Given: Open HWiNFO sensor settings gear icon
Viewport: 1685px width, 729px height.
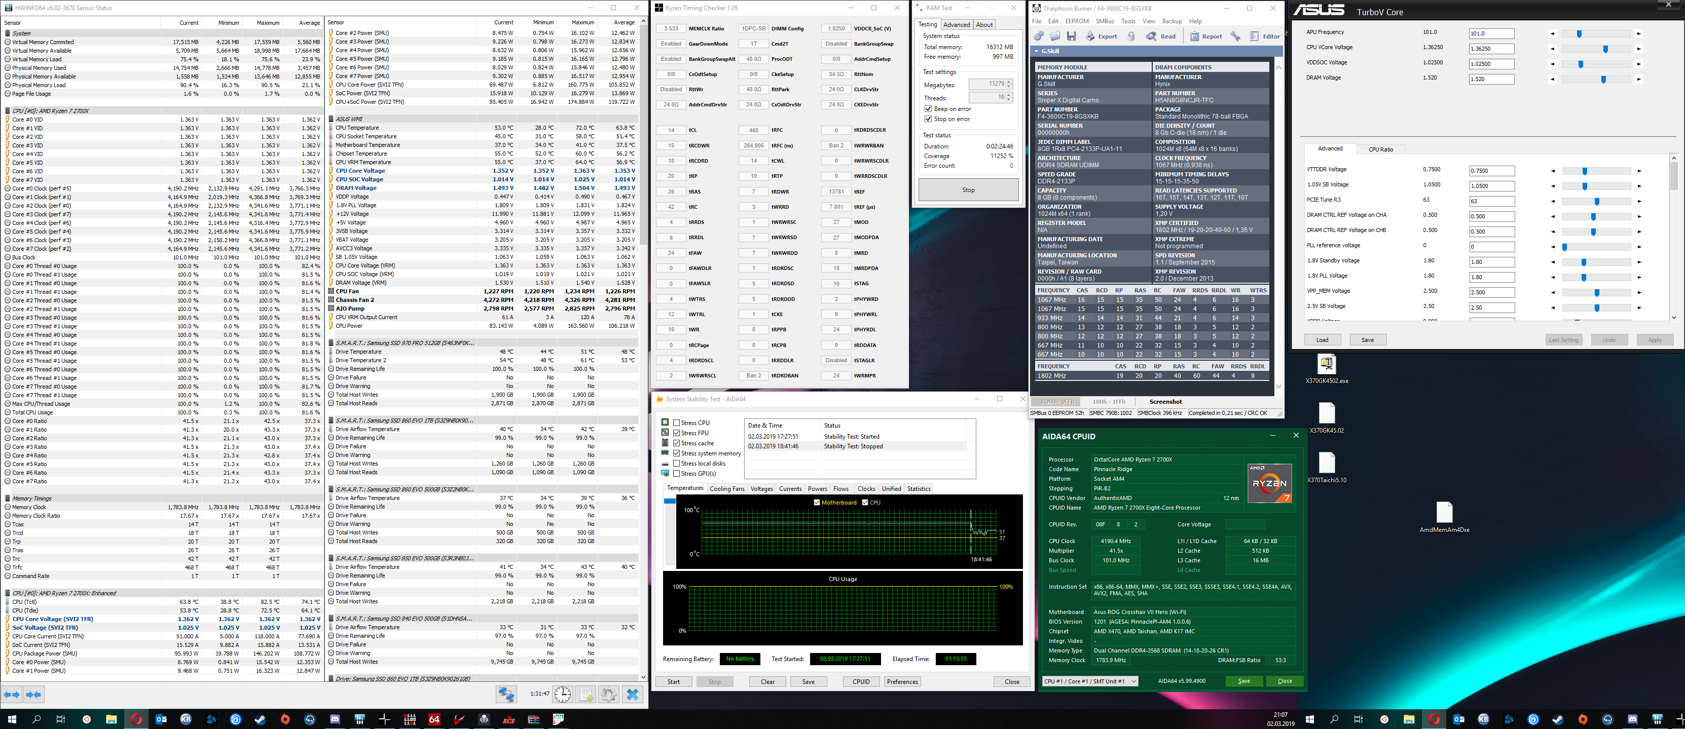Looking at the screenshot, I should click(x=608, y=695).
